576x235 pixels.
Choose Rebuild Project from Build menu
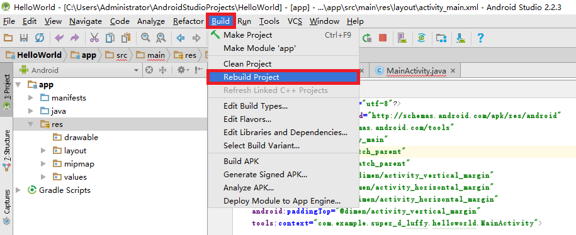283,77
